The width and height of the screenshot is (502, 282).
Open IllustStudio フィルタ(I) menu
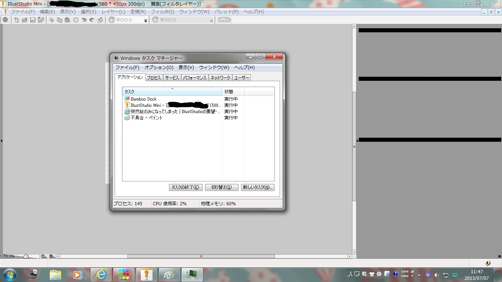(x=162, y=12)
